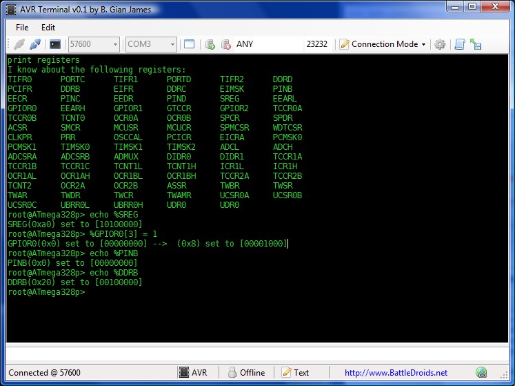
Task: Expand the Connection Mode dropdown arrow
Action: click(x=423, y=44)
